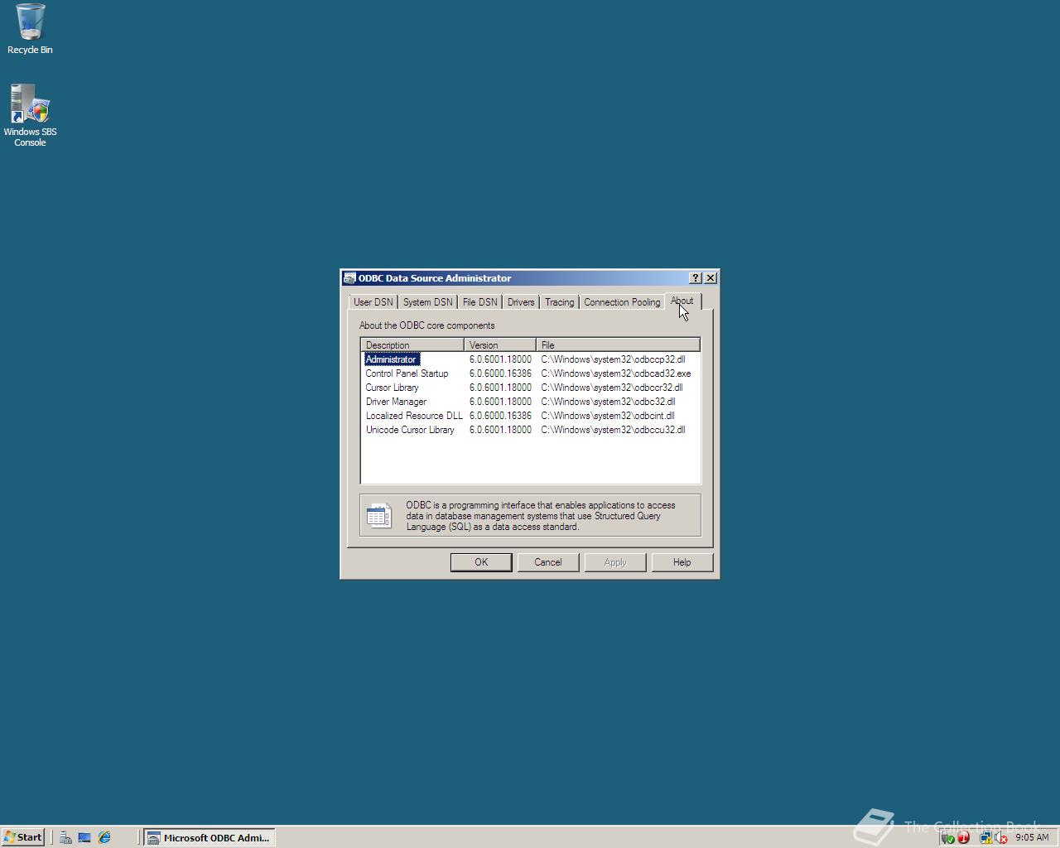Open the Connection Pooling tab
The image size is (1060, 848).
[622, 302]
